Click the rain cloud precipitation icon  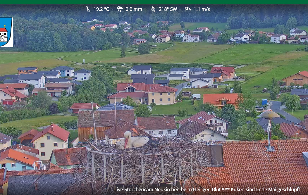point(120,9)
